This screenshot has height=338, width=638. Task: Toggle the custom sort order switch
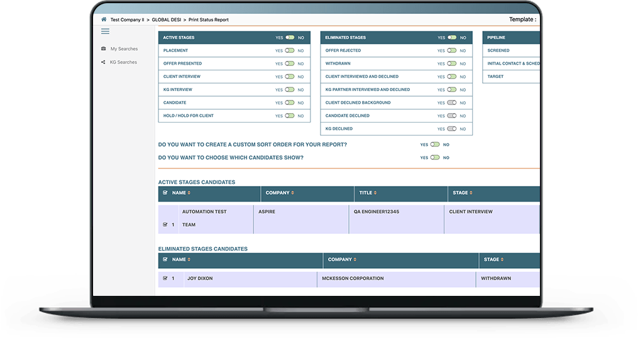point(435,144)
